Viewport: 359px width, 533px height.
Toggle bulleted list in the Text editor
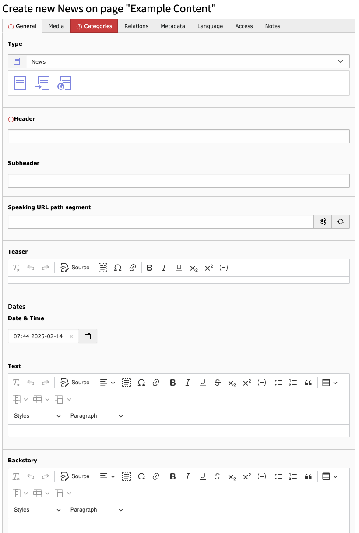pyautogui.click(x=278, y=383)
